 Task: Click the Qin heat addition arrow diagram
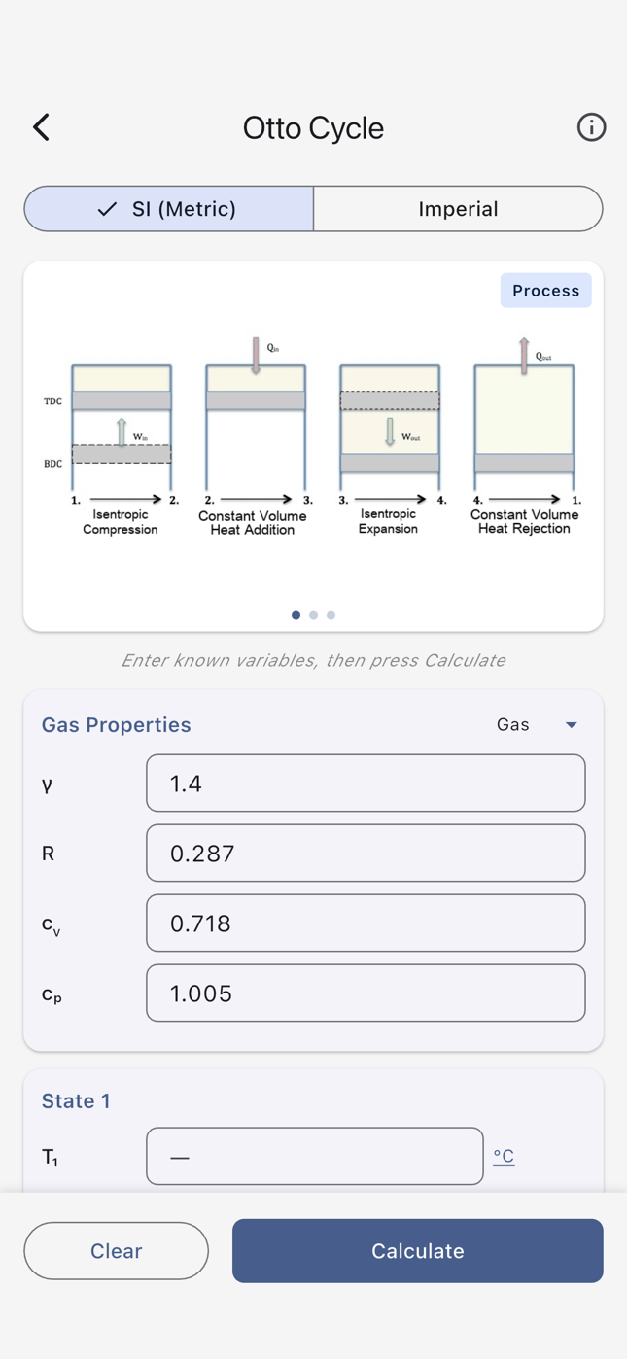click(255, 355)
